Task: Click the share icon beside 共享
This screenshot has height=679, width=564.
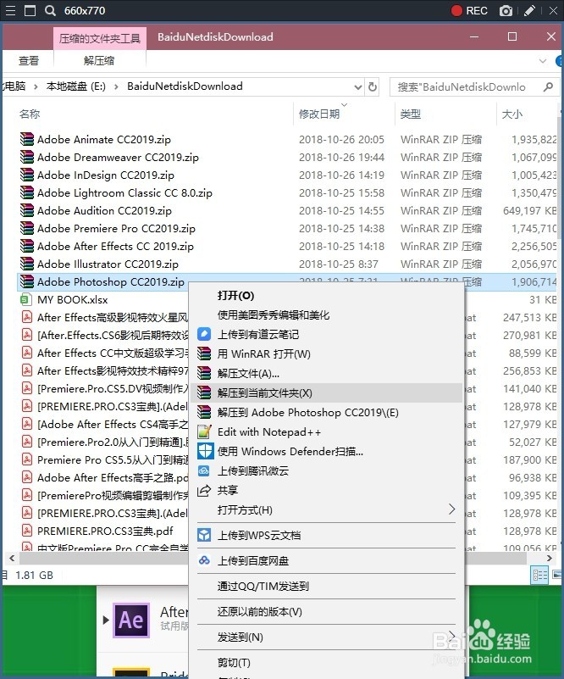Action: (204, 490)
